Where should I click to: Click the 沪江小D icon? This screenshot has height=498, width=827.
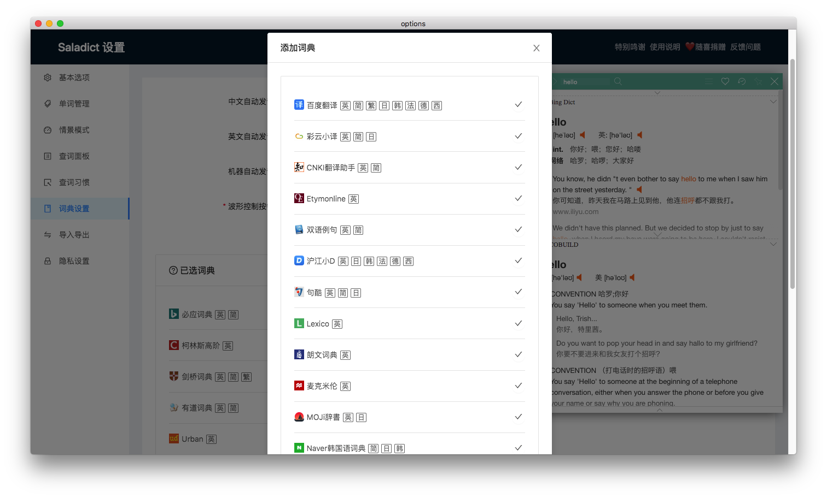point(299,260)
